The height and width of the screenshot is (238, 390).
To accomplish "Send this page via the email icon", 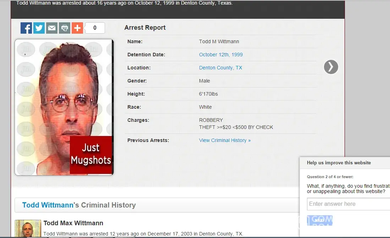I will (52, 28).
